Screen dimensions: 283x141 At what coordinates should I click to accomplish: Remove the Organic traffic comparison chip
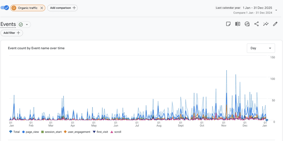pos(41,8)
